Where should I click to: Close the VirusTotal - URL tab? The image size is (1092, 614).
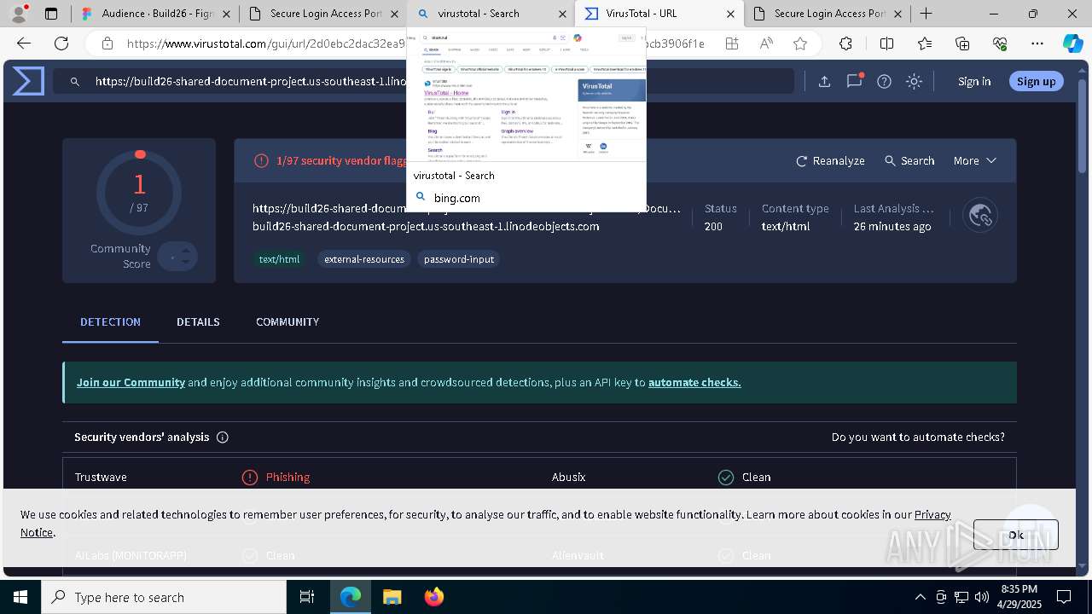coord(731,14)
